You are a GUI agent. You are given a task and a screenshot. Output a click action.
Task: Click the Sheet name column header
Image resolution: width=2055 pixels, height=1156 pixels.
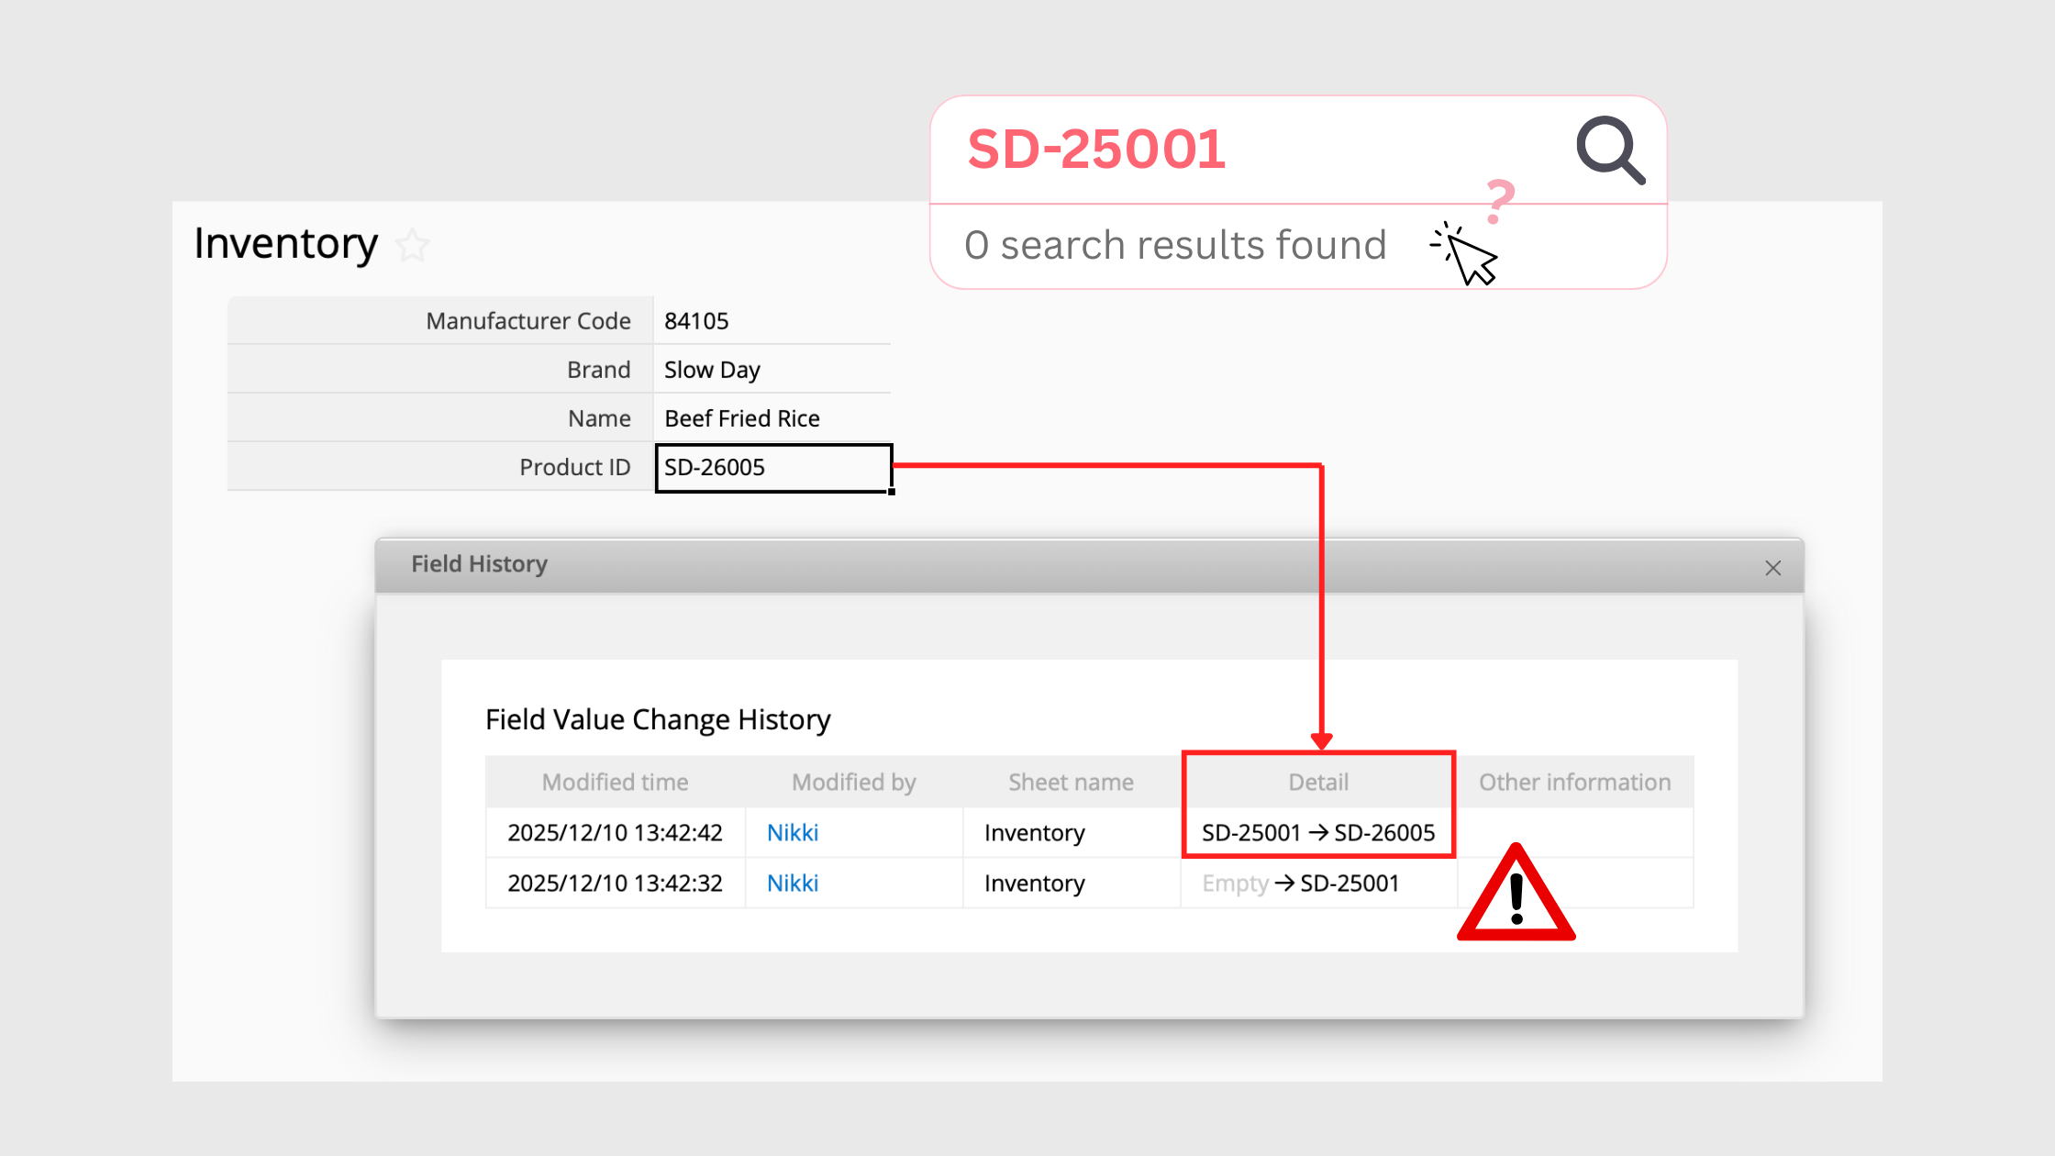[1071, 783]
